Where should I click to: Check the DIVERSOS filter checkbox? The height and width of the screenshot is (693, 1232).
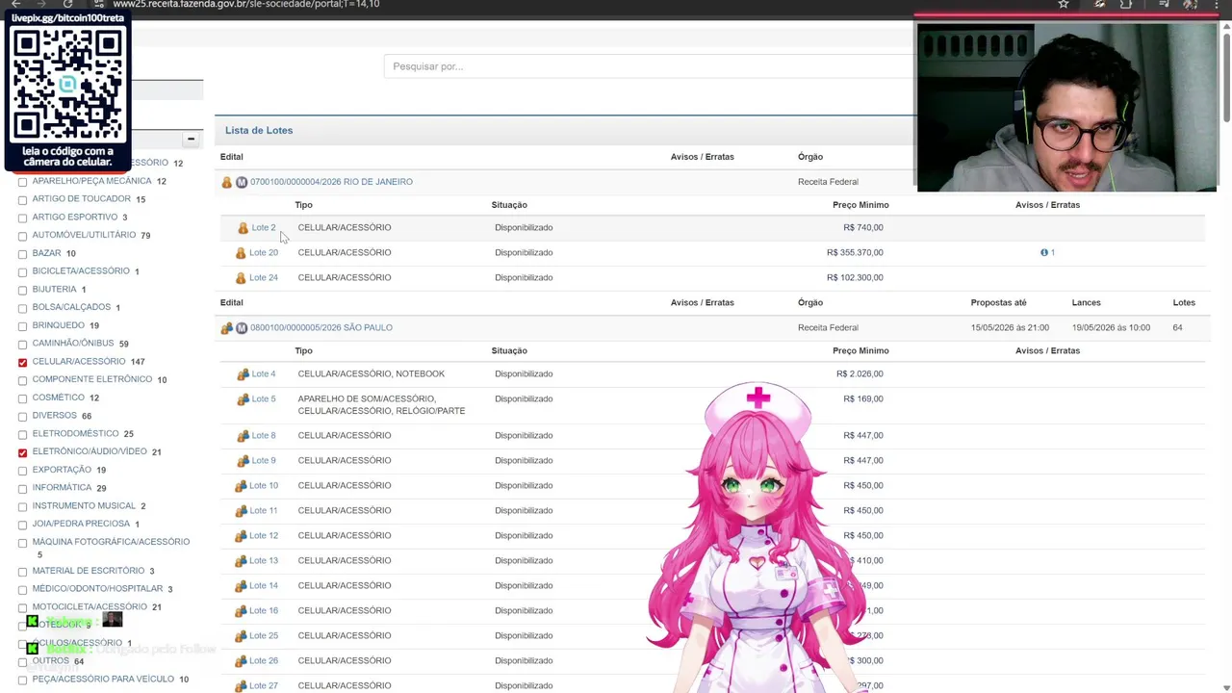(22, 417)
